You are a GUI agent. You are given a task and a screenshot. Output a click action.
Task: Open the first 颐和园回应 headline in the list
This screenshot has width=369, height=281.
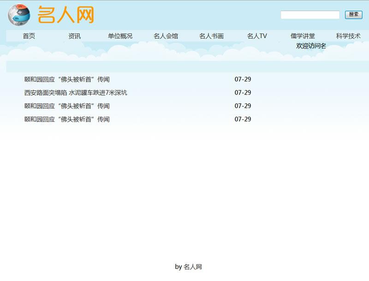pyautogui.click(x=67, y=79)
